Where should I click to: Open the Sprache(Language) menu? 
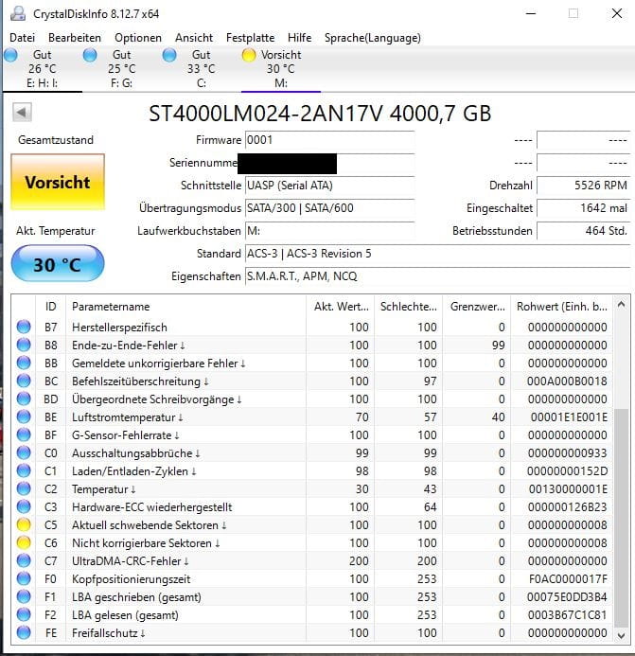point(372,38)
